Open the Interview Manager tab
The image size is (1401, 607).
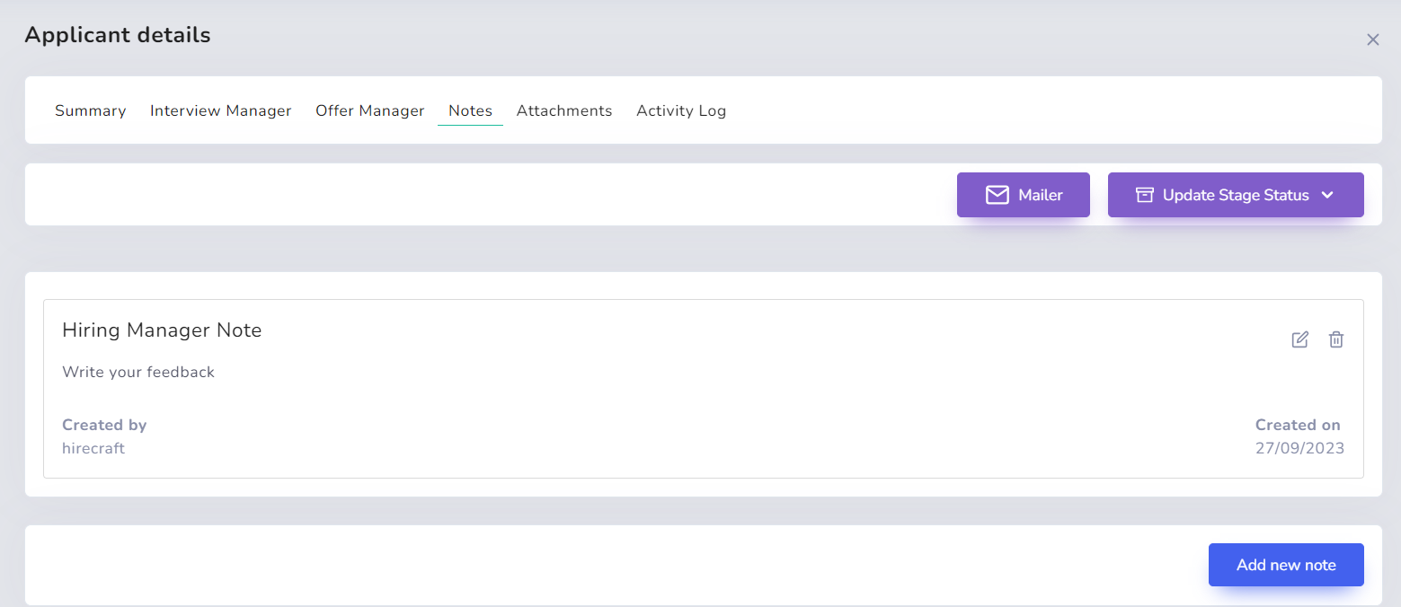click(220, 110)
